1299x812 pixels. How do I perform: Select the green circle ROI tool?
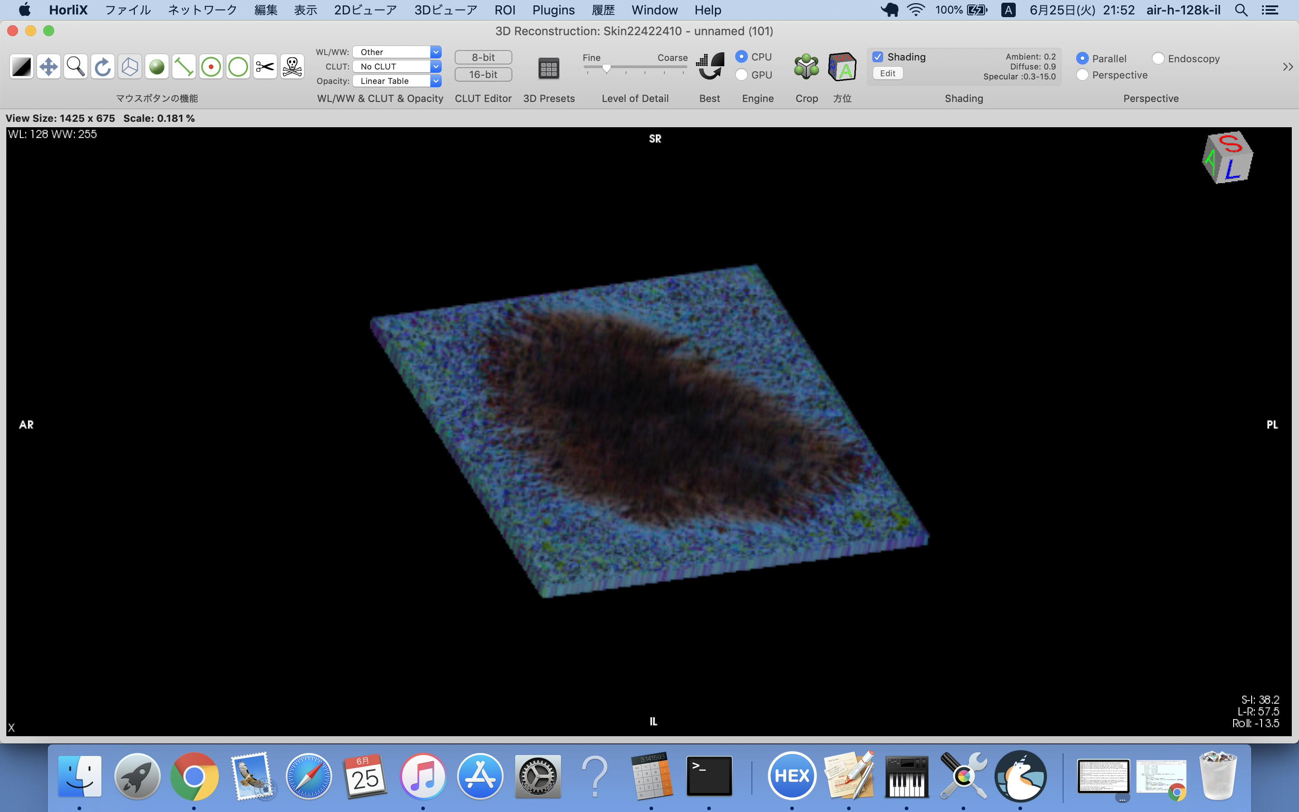tap(238, 67)
